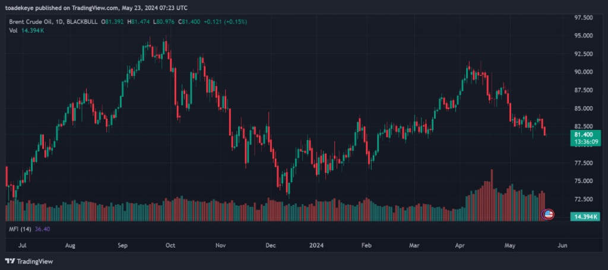Image resolution: width=608 pixels, height=270 pixels.
Task: Click the Sep label on time axis
Action: pyautogui.click(x=123, y=244)
